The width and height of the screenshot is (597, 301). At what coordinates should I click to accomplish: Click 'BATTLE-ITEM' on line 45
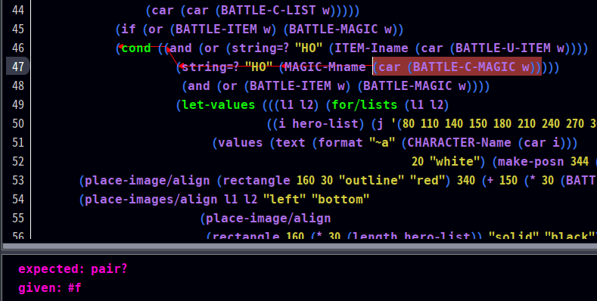coord(216,29)
